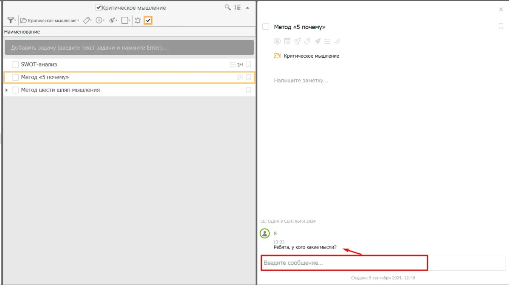Image resolution: width=509 pixels, height=285 pixels.
Task: Complete Метод «5 почему» in detail panel
Action: coord(266,27)
